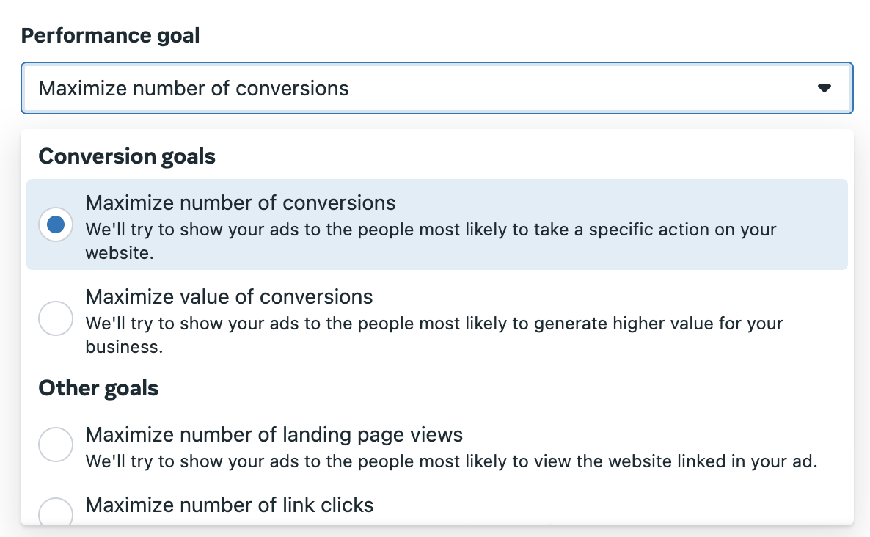Click description about higher value for your business

pos(434,335)
